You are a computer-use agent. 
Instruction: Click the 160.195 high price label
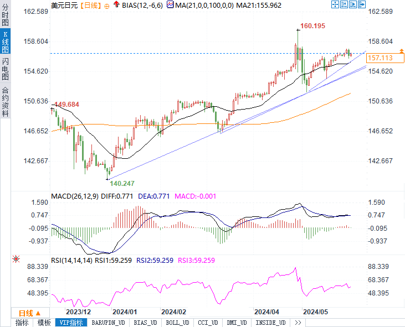313,26
